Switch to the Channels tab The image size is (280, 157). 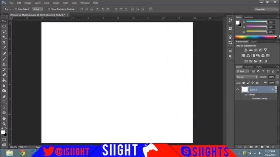point(249,67)
